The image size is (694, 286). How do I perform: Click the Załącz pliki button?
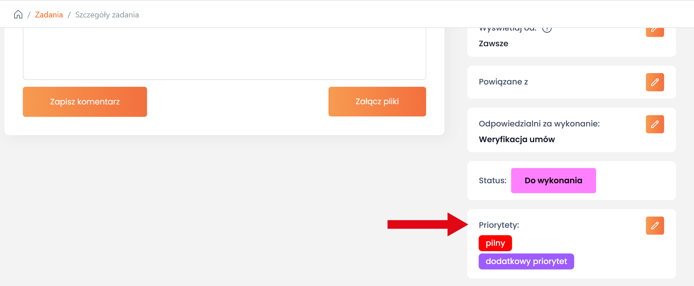pos(377,102)
